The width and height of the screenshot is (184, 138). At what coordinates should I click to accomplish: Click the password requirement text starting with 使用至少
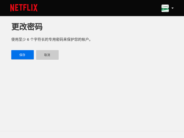[51, 39]
